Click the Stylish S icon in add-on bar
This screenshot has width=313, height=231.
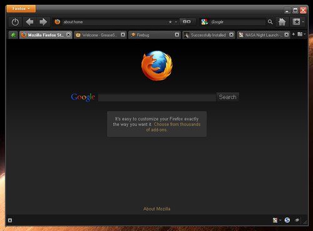pyautogui.click(x=275, y=220)
